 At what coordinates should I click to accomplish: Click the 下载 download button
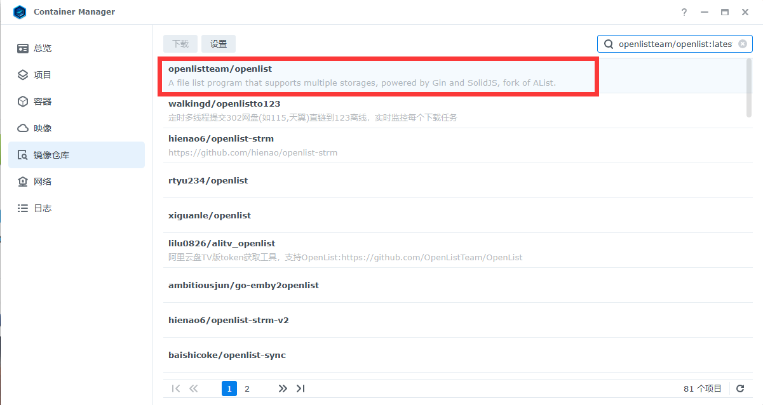(180, 44)
